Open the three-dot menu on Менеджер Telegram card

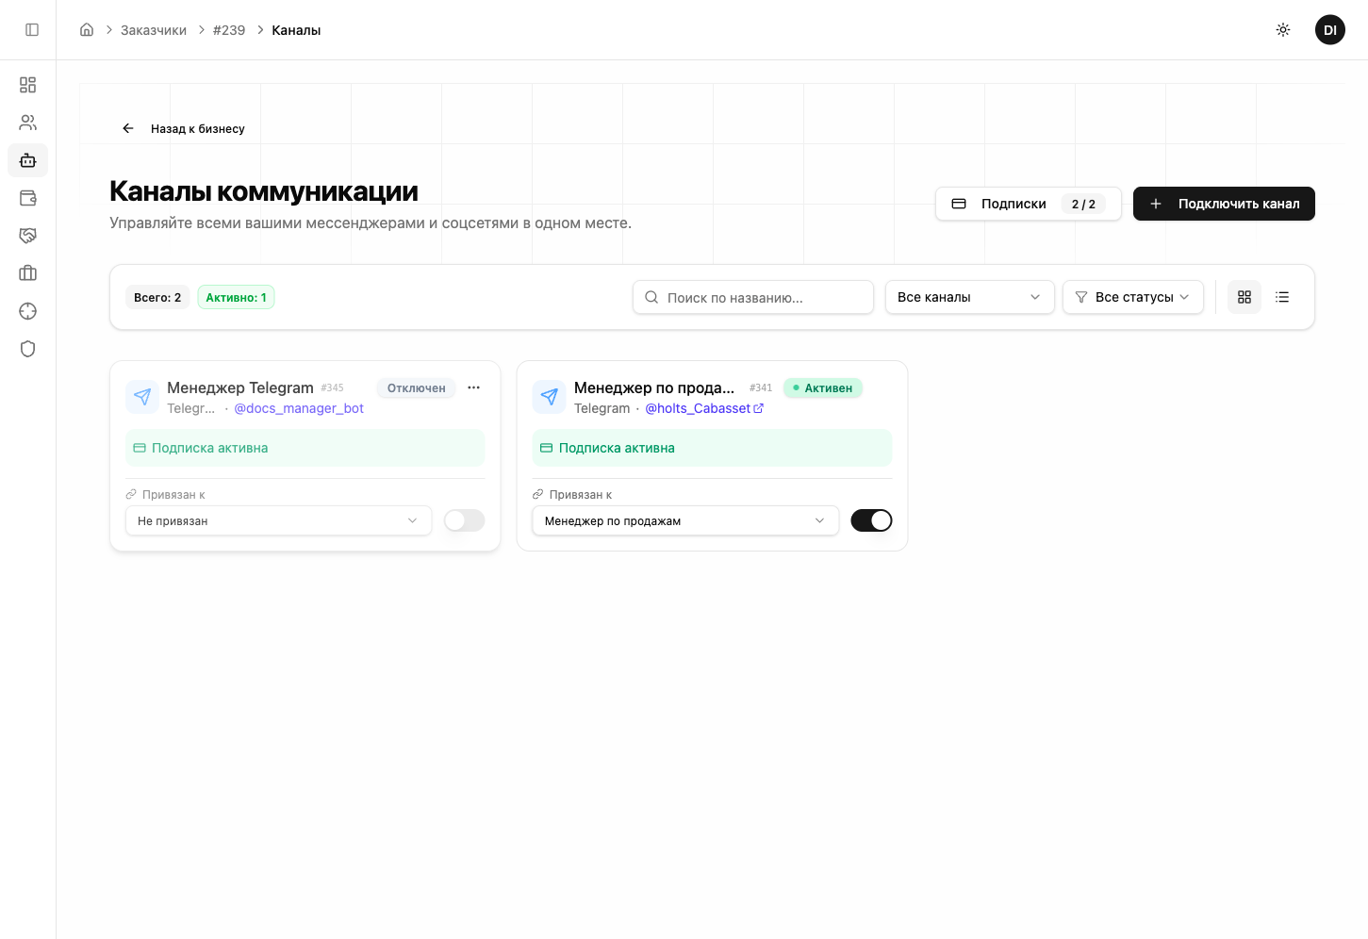coord(473,387)
